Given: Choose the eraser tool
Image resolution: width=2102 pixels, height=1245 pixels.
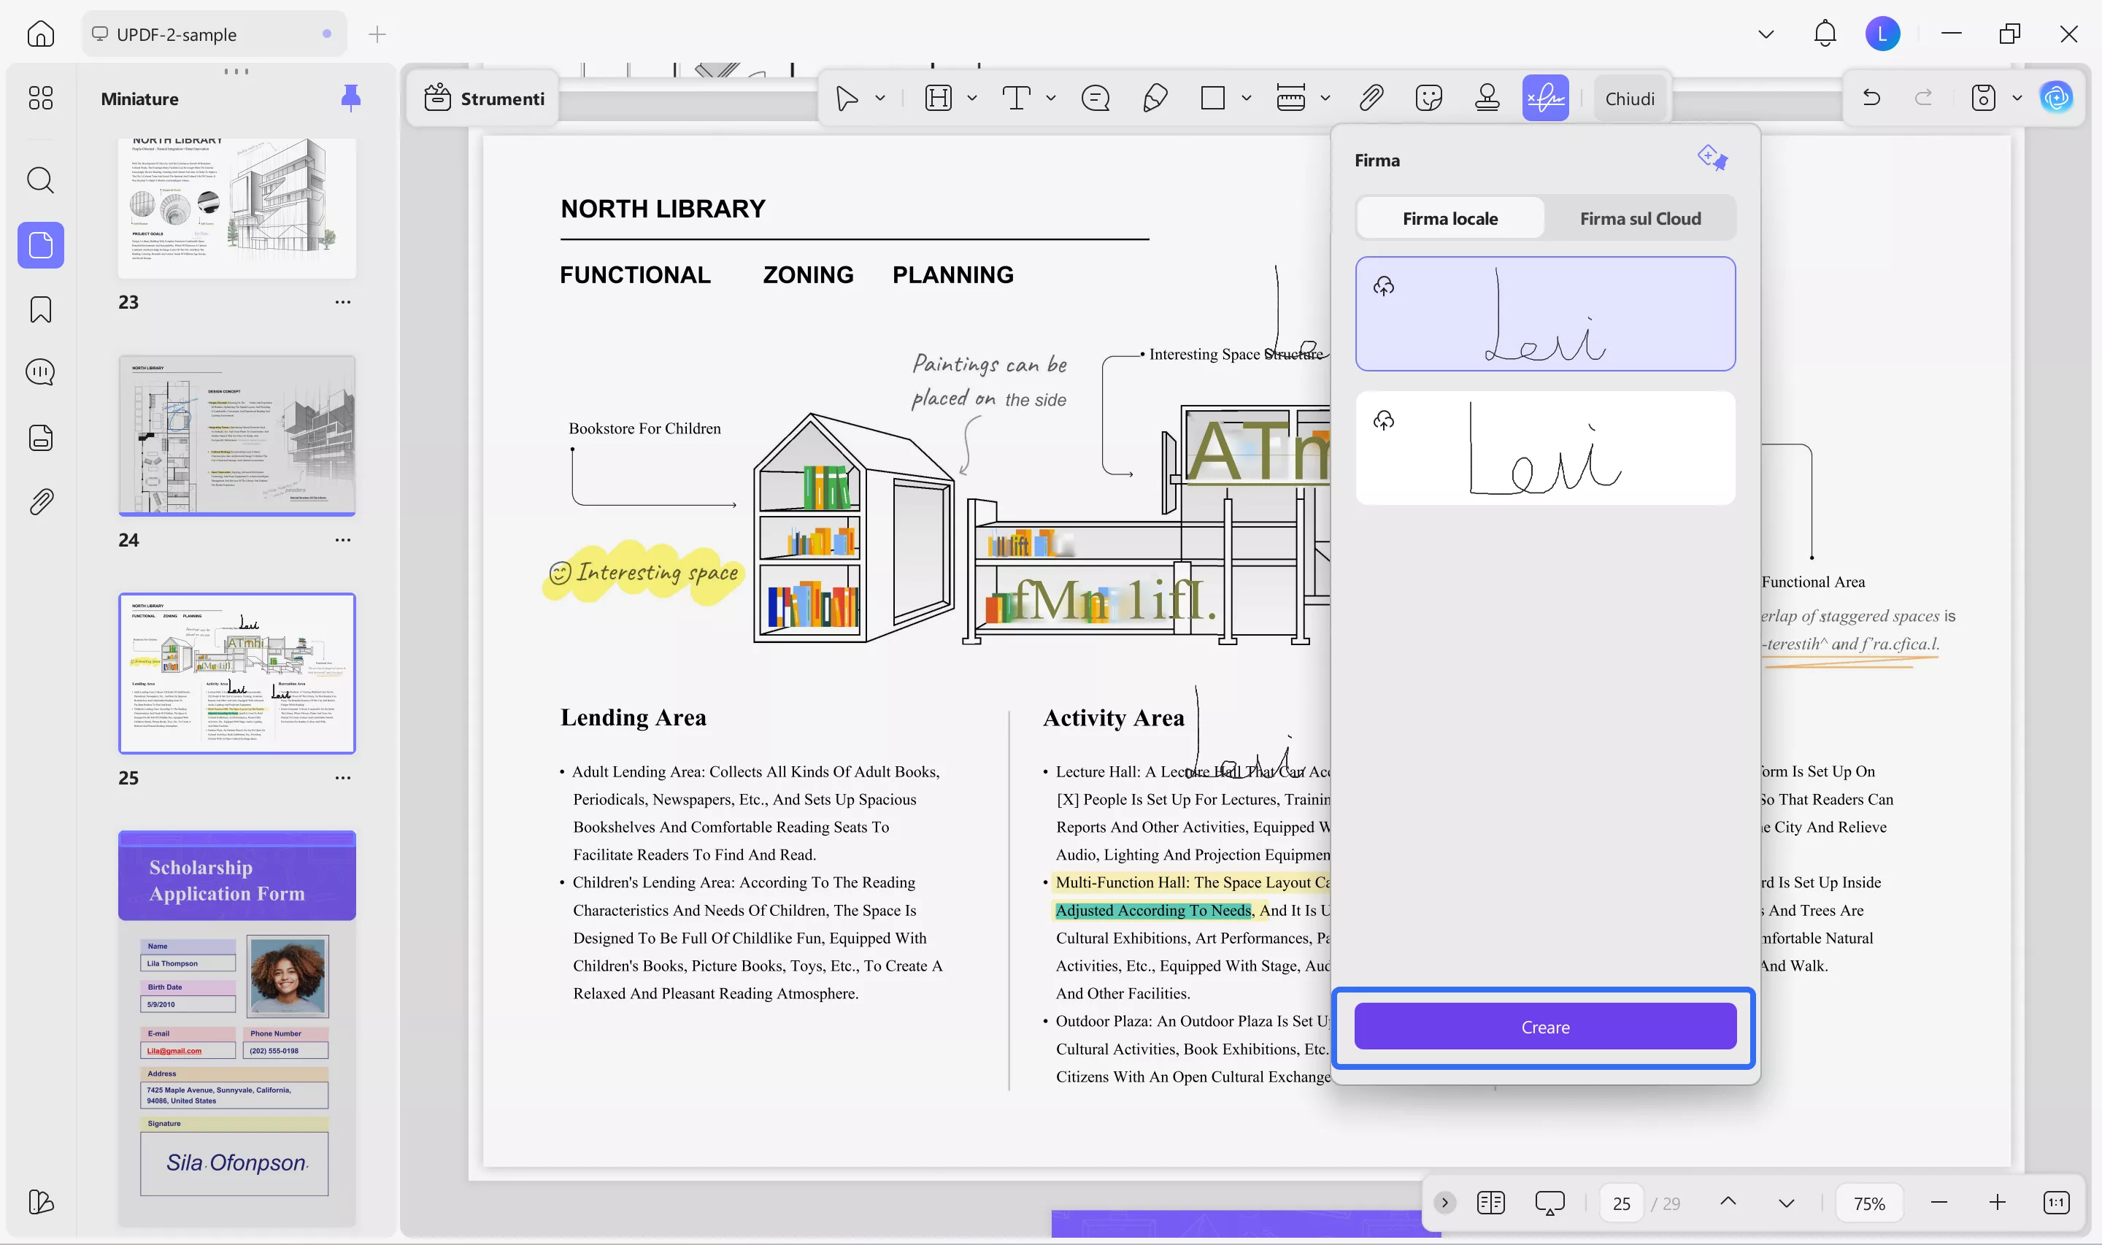Looking at the screenshot, I should coord(1154,99).
